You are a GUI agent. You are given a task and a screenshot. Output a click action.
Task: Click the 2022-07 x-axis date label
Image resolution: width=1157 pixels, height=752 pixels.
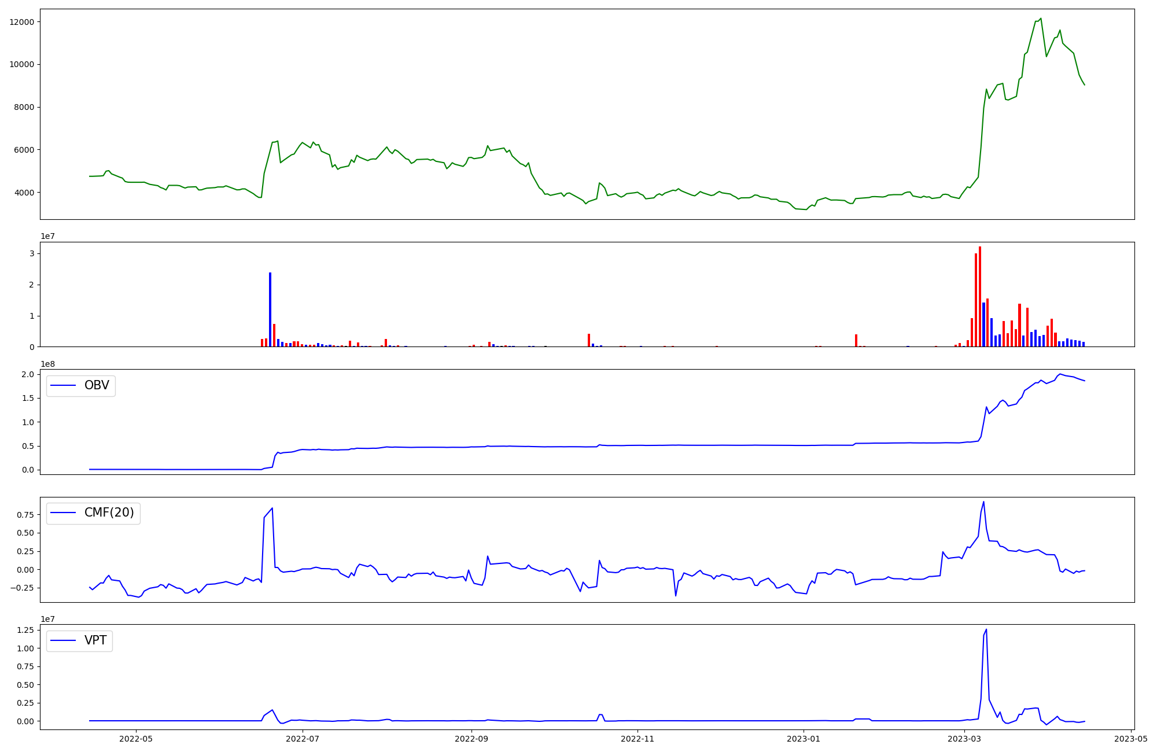coord(303,739)
